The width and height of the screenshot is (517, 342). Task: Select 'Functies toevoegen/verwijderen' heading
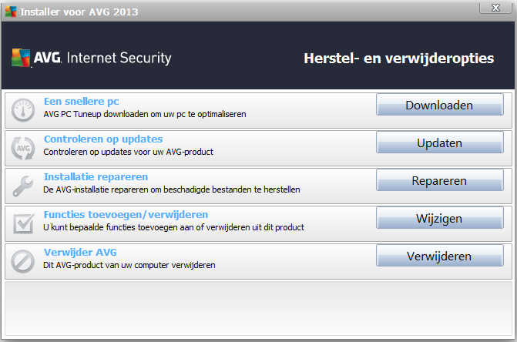[126, 215]
